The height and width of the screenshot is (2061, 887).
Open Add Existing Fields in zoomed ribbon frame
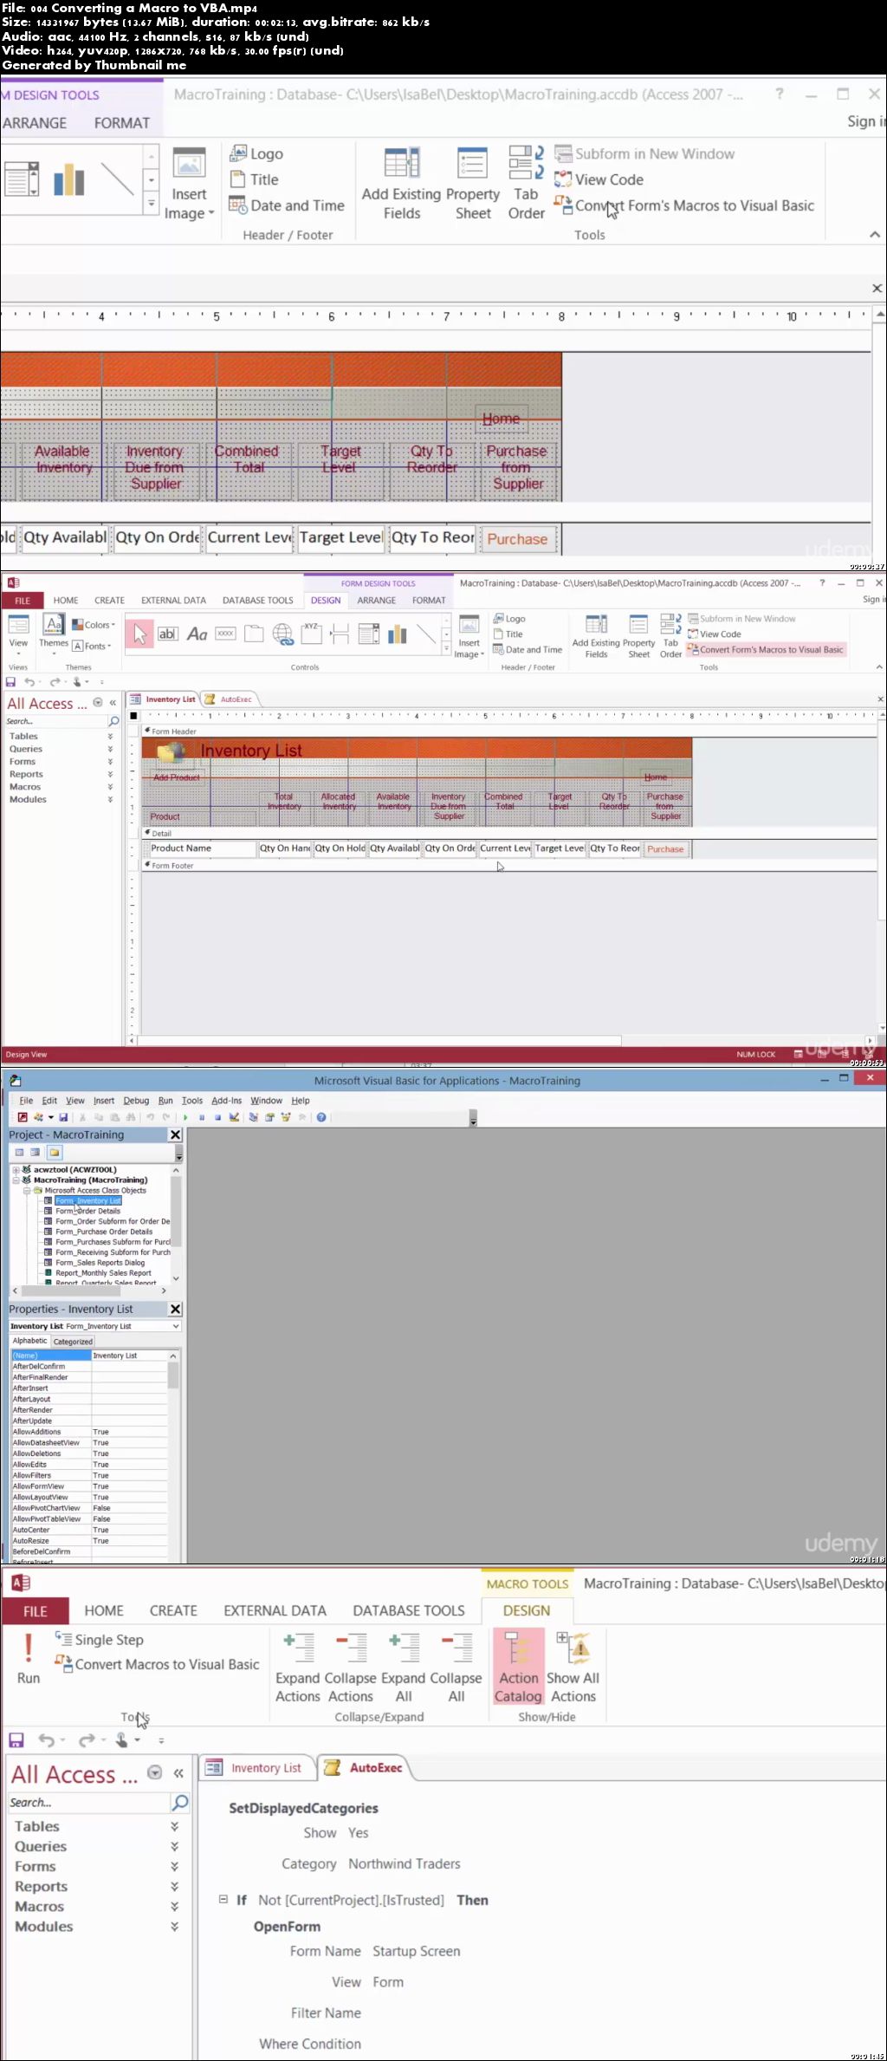pyautogui.click(x=402, y=184)
